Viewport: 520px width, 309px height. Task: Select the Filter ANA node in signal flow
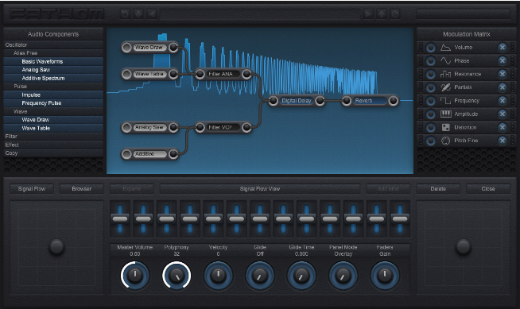coord(223,74)
